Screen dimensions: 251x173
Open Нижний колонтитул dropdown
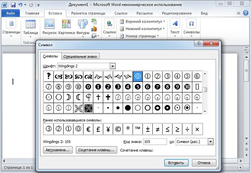pyautogui.click(x=142, y=29)
